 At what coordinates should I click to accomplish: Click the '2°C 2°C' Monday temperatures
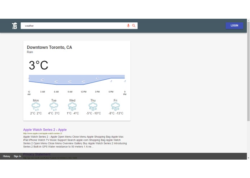pos(36,114)
